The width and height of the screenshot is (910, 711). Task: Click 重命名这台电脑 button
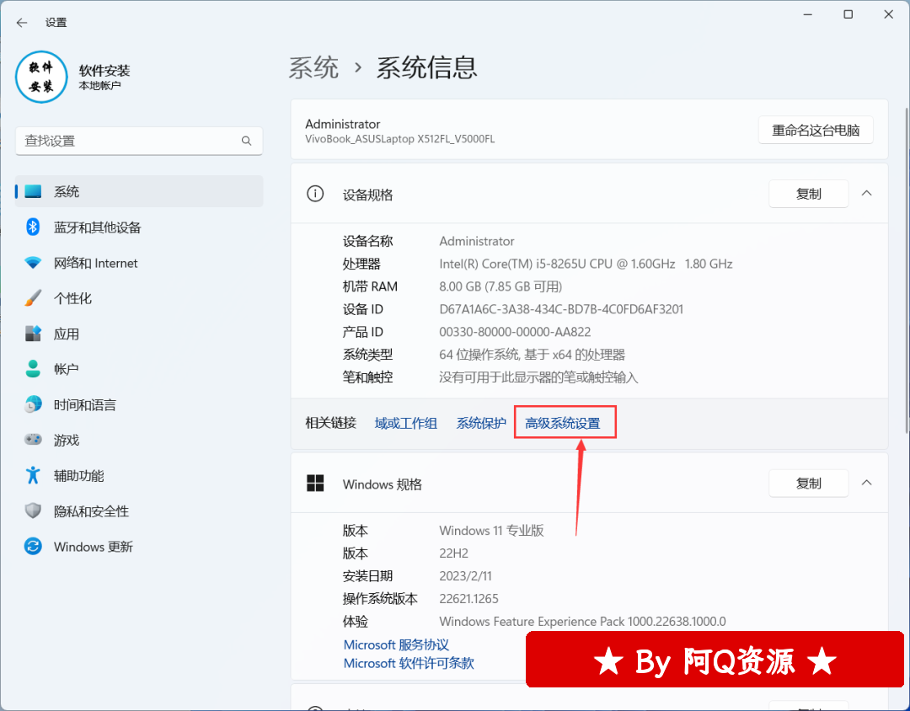tap(816, 130)
